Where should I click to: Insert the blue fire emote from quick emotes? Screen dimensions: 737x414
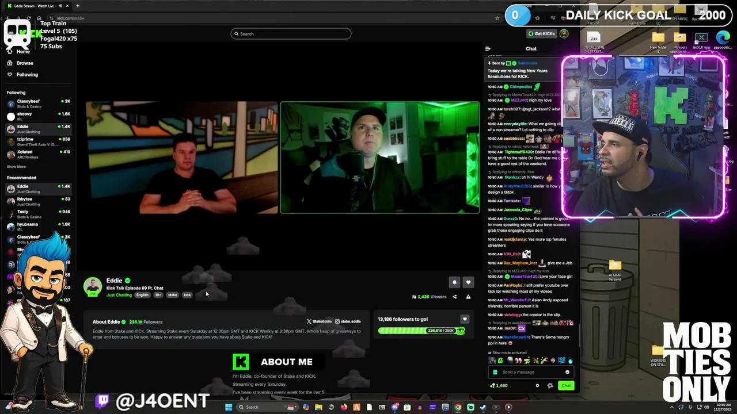point(571,361)
